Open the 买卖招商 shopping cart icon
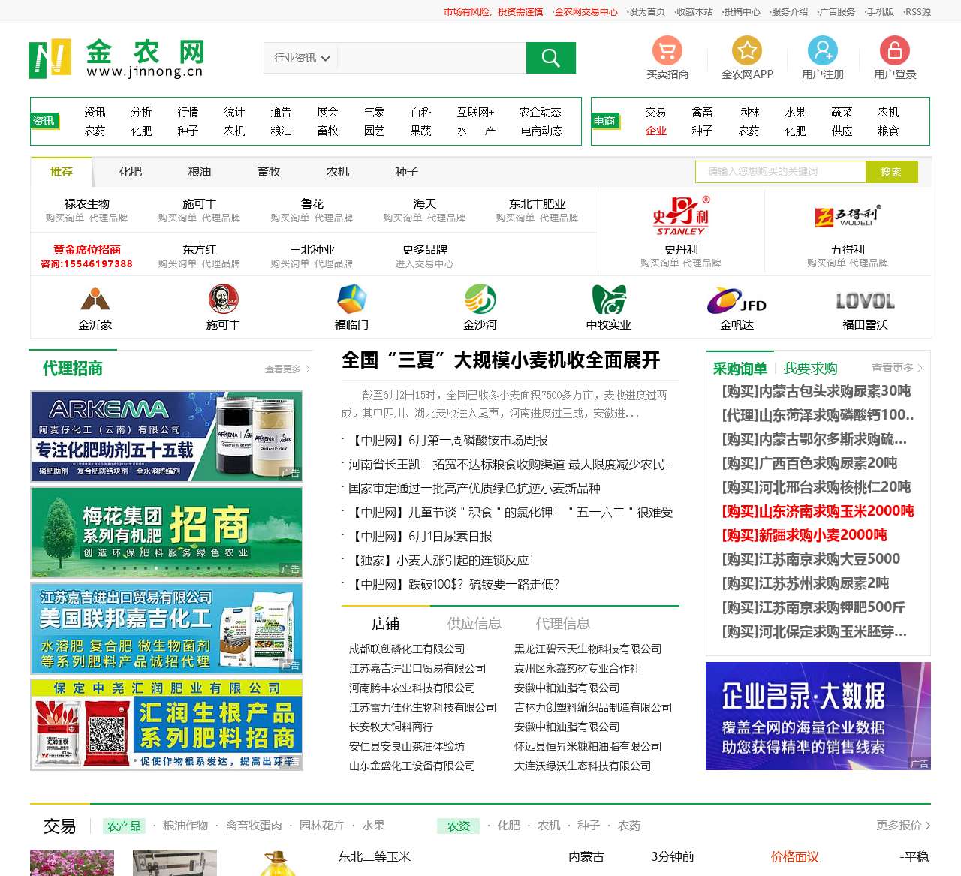 (x=667, y=50)
